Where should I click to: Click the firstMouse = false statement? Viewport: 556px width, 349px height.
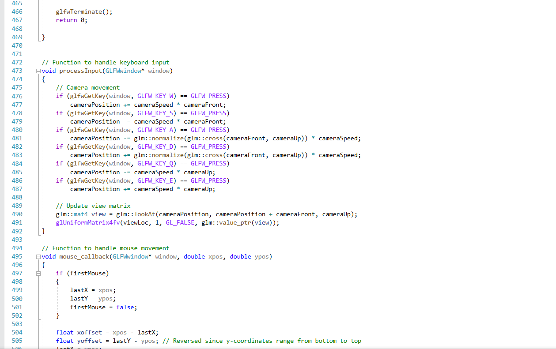[x=102, y=307]
